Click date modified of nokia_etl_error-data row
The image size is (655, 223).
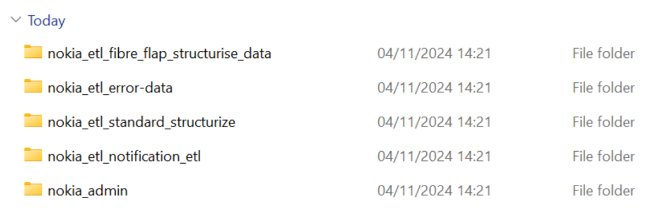tap(434, 88)
